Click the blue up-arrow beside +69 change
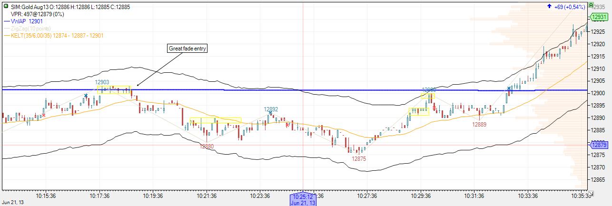The image size is (612, 206). (x=549, y=7)
